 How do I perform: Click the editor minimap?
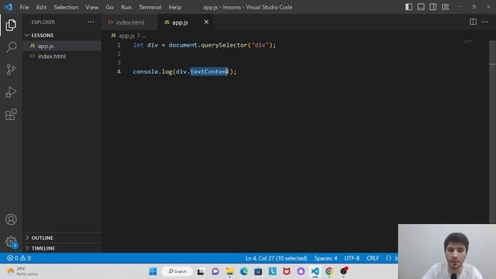pyautogui.click(x=468, y=41)
